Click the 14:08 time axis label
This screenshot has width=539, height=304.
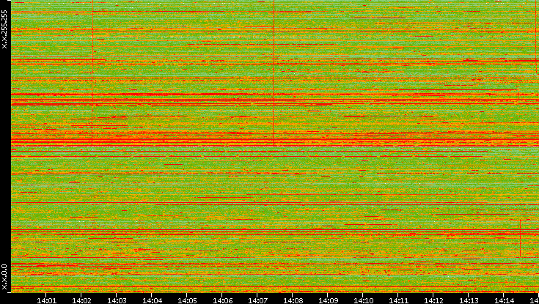tap(293, 300)
